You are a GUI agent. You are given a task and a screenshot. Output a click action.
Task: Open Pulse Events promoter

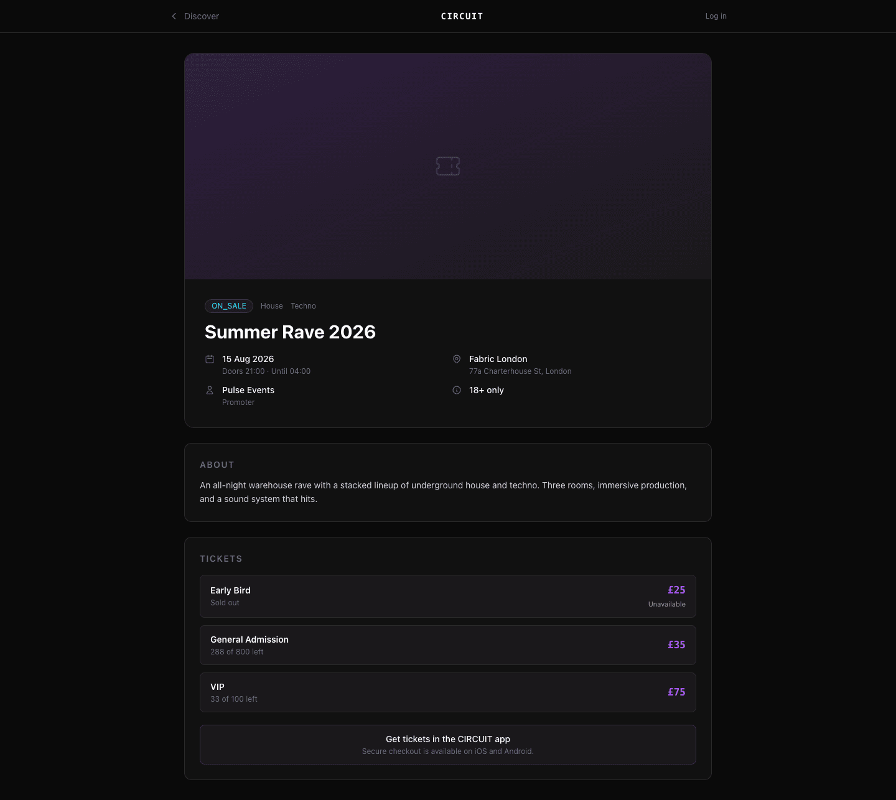pos(248,390)
